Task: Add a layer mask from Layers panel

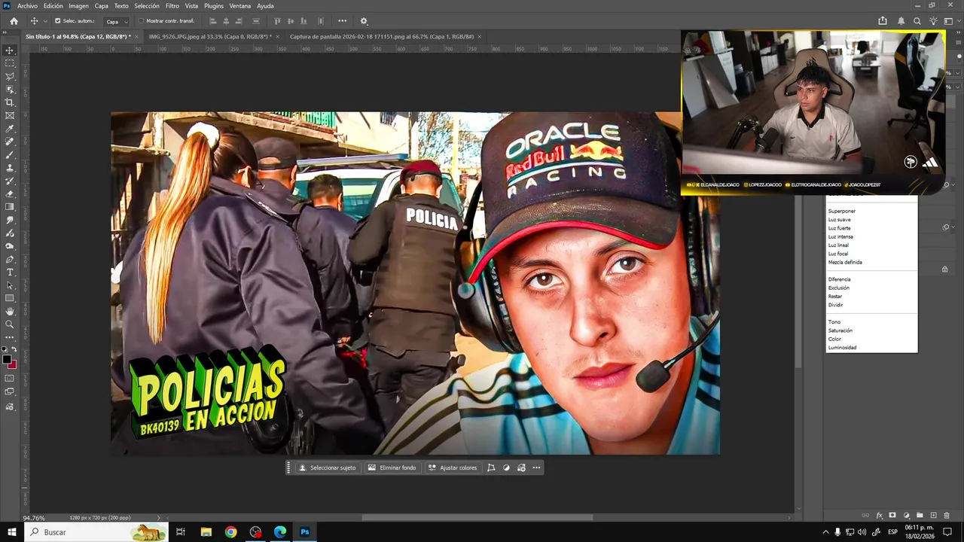Action: tap(892, 516)
